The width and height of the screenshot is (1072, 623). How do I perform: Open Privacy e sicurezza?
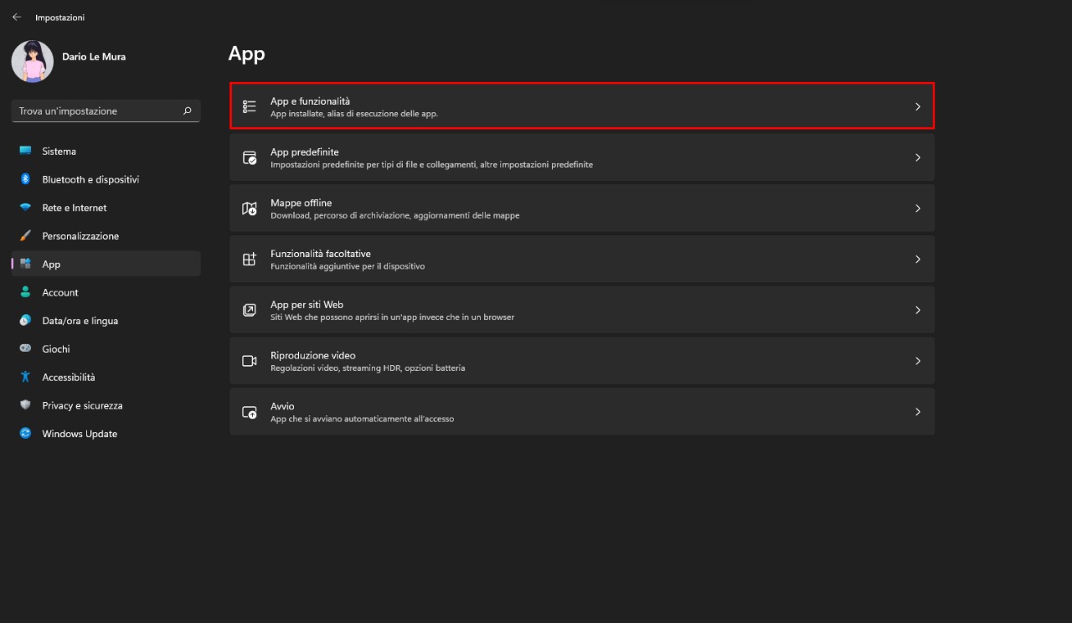click(x=106, y=405)
